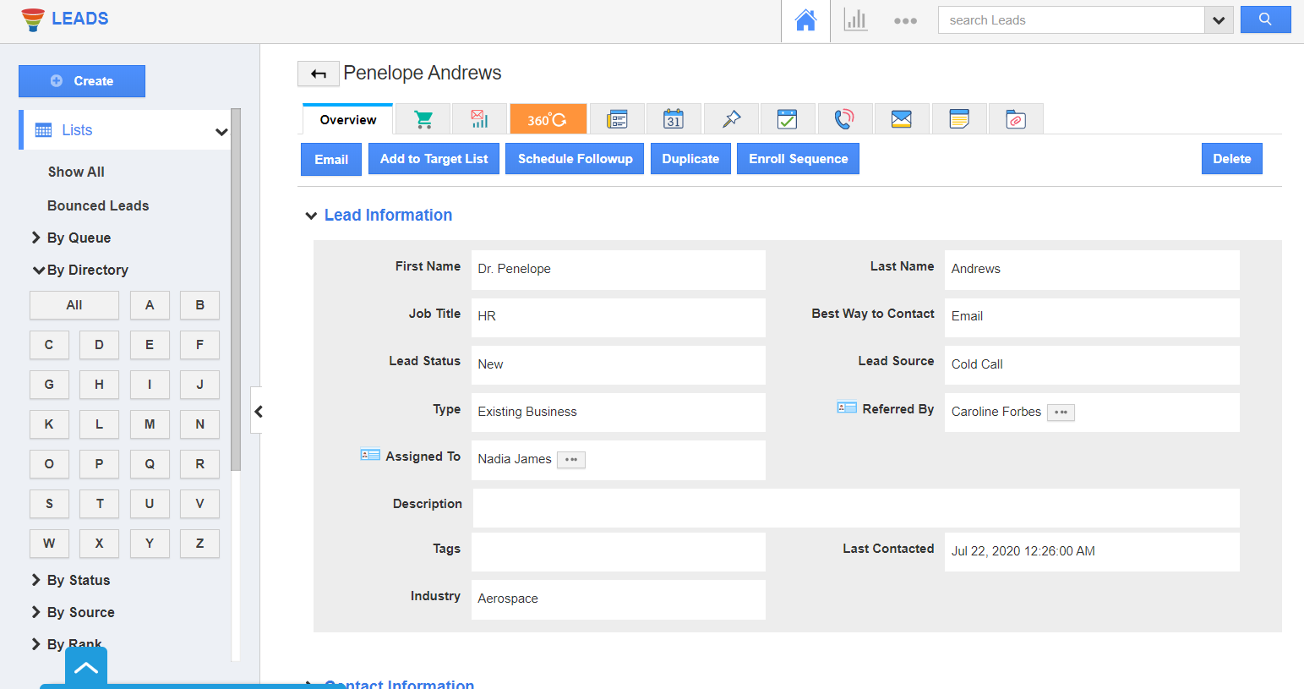Viewport: 1304px width, 689px height.
Task: Click the Description field
Action: click(x=855, y=508)
